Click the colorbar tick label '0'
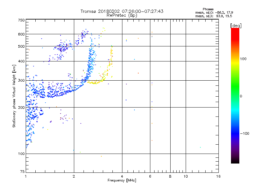Viewport: 257px width, 192px height. (241, 96)
